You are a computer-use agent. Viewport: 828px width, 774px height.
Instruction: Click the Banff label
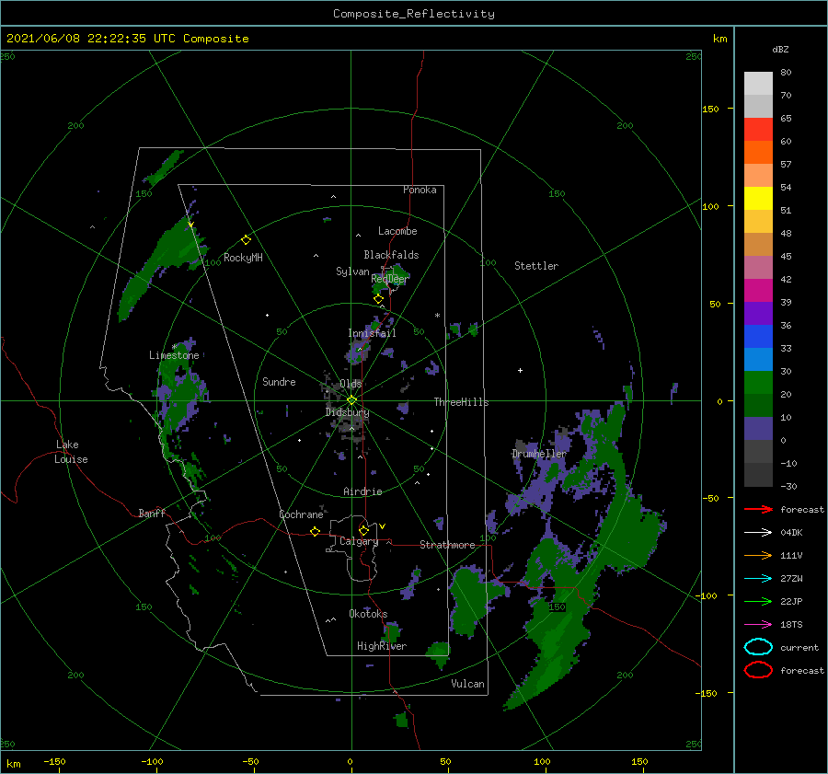[152, 513]
